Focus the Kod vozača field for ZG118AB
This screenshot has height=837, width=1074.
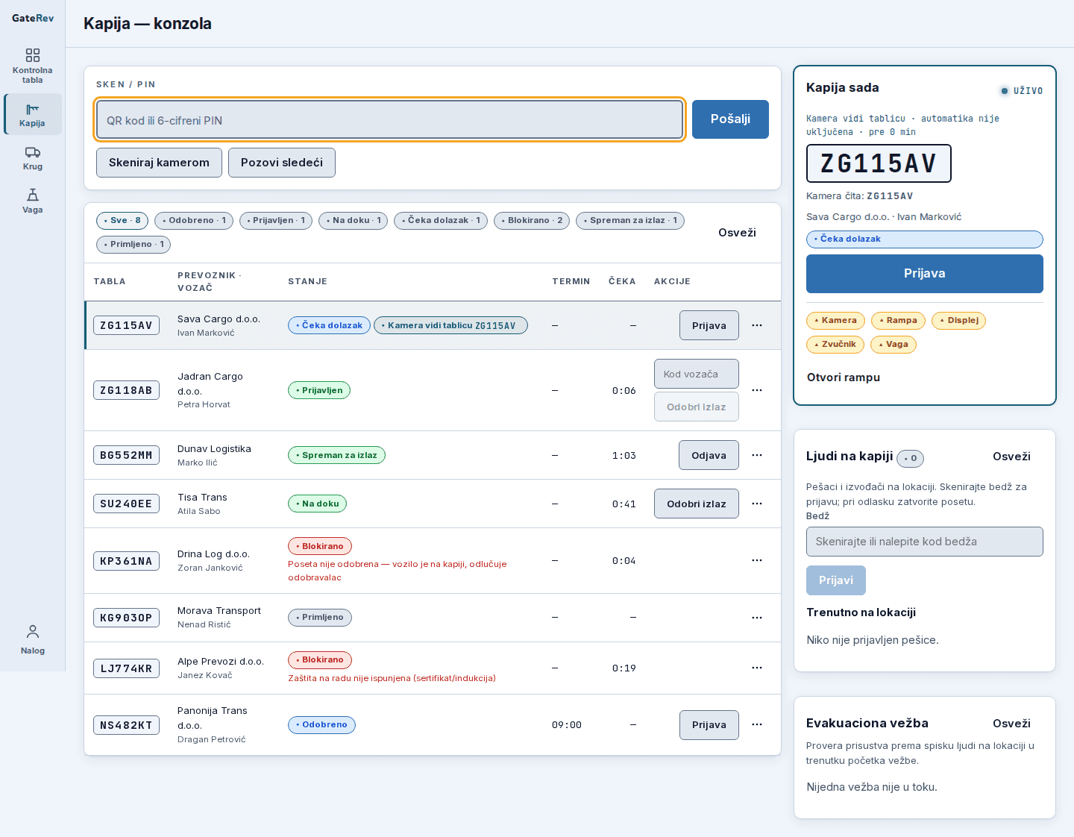697,374
